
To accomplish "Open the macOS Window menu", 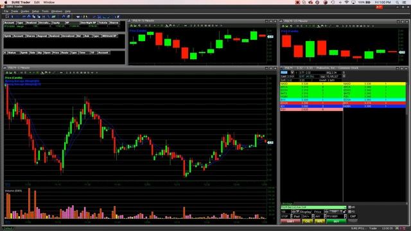I will (49, 3).
